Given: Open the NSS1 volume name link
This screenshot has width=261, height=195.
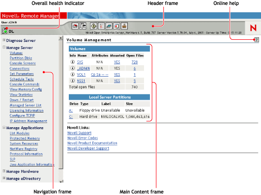Looking at the screenshot, I should pos(81,81).
